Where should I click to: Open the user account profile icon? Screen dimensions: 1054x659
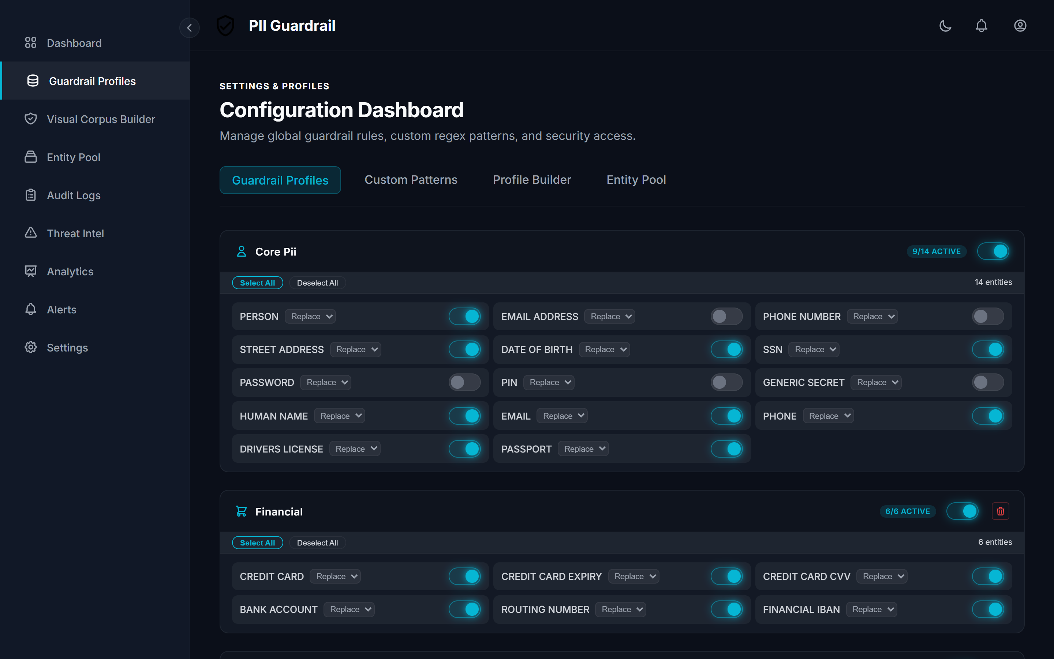[1020, 26]
